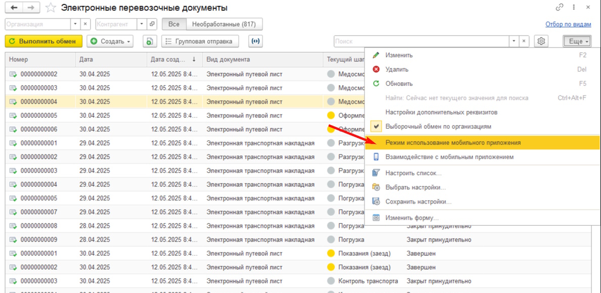Click the red Удалить cross icon

[x=376, y=69]
